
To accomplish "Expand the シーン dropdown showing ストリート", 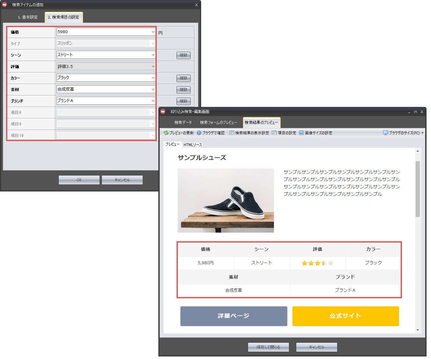I will pos(153,55).
